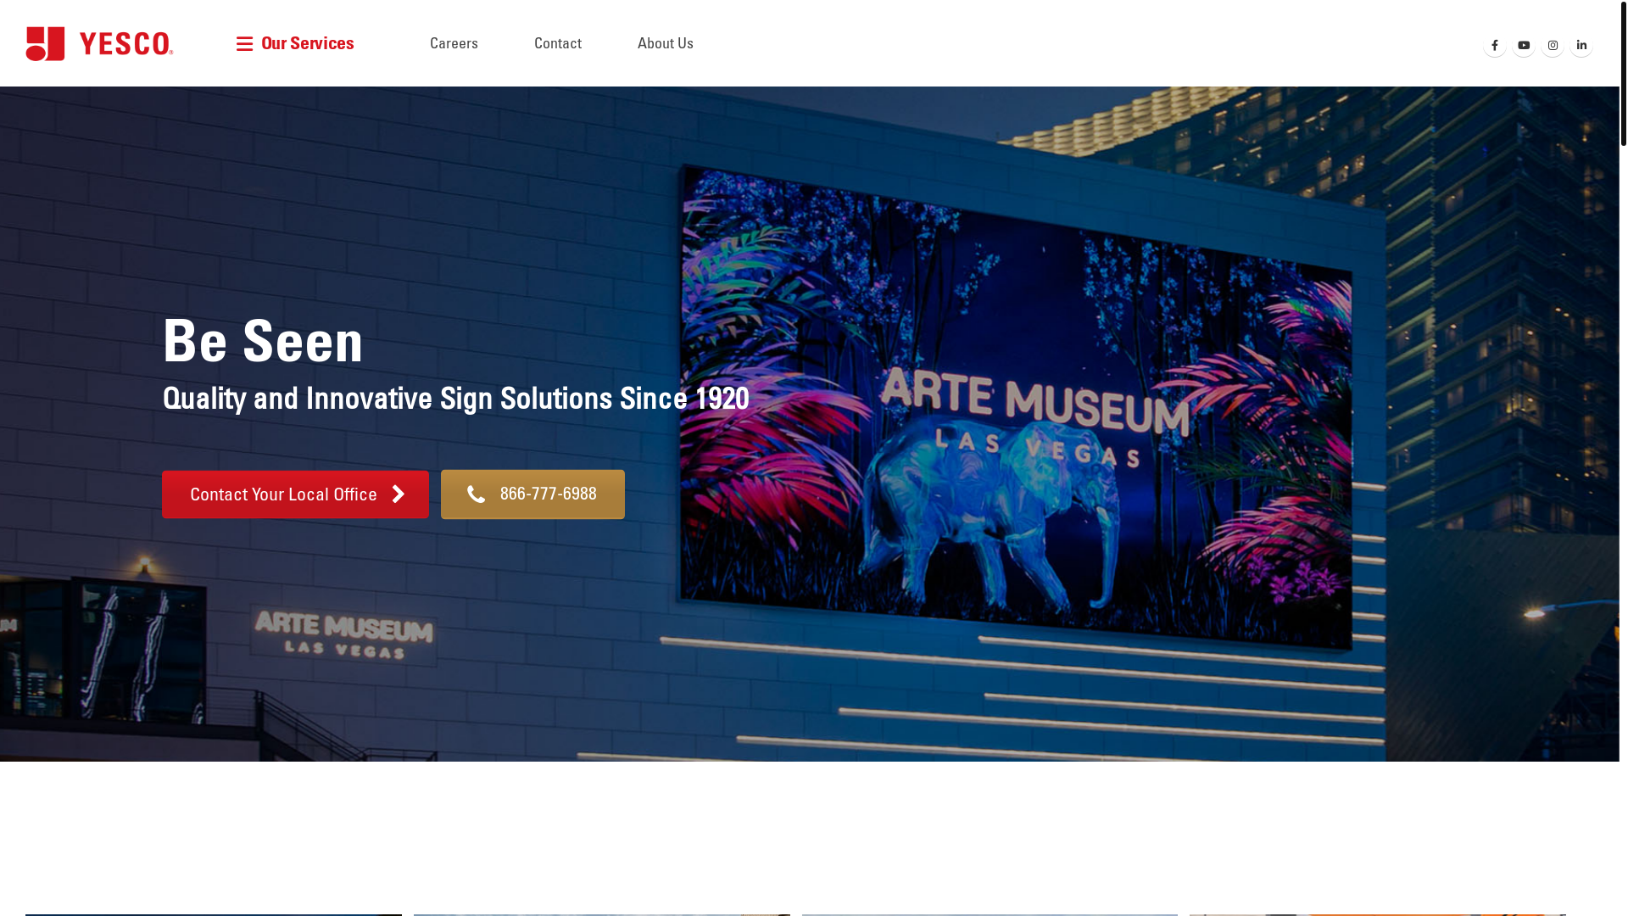Click the YESCO logo
The image size is (1628, 916).
99,44
